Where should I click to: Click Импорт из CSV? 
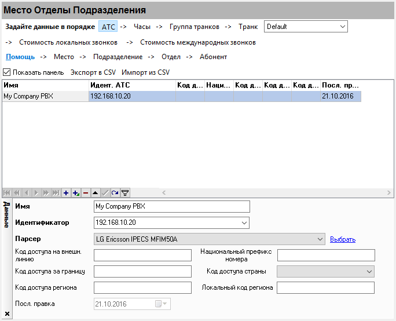click(145, 72)
